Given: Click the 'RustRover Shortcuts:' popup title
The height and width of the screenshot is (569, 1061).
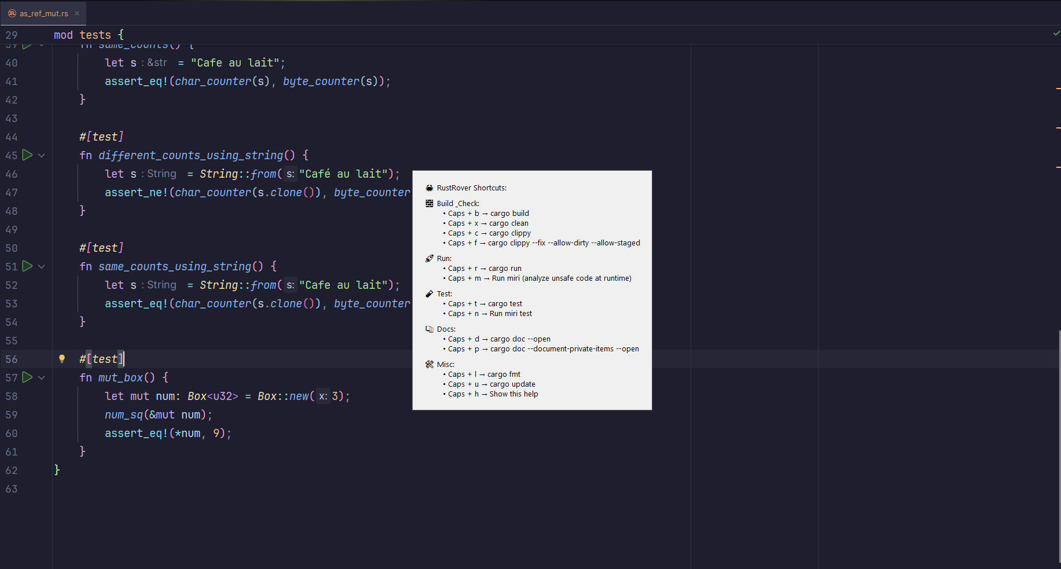Looking at the screenshot, I should coord(472,188).
